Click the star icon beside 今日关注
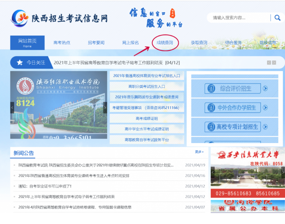285x224 pixels. click(x=19, y=63)
